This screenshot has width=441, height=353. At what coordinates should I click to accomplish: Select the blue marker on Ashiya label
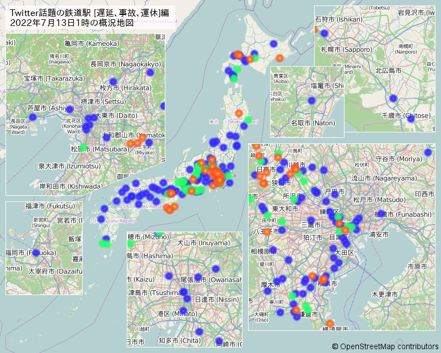pos(69,109)
